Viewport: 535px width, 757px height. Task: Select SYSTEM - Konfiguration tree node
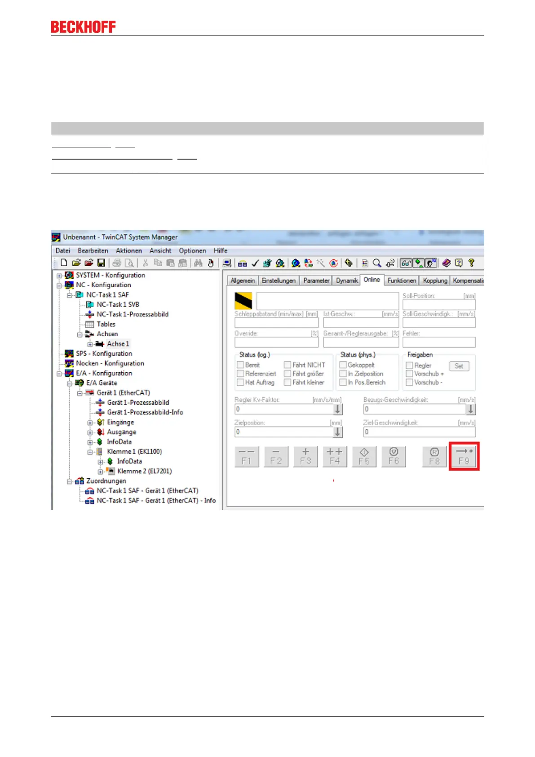point(111,275)
